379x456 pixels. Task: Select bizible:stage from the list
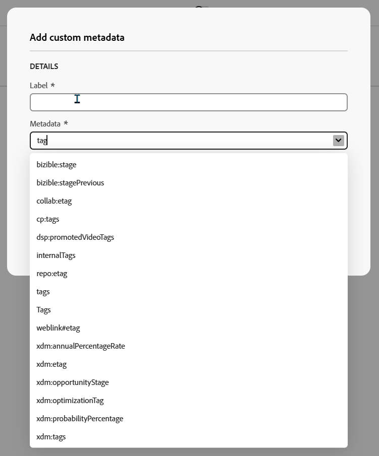(57, 165)
